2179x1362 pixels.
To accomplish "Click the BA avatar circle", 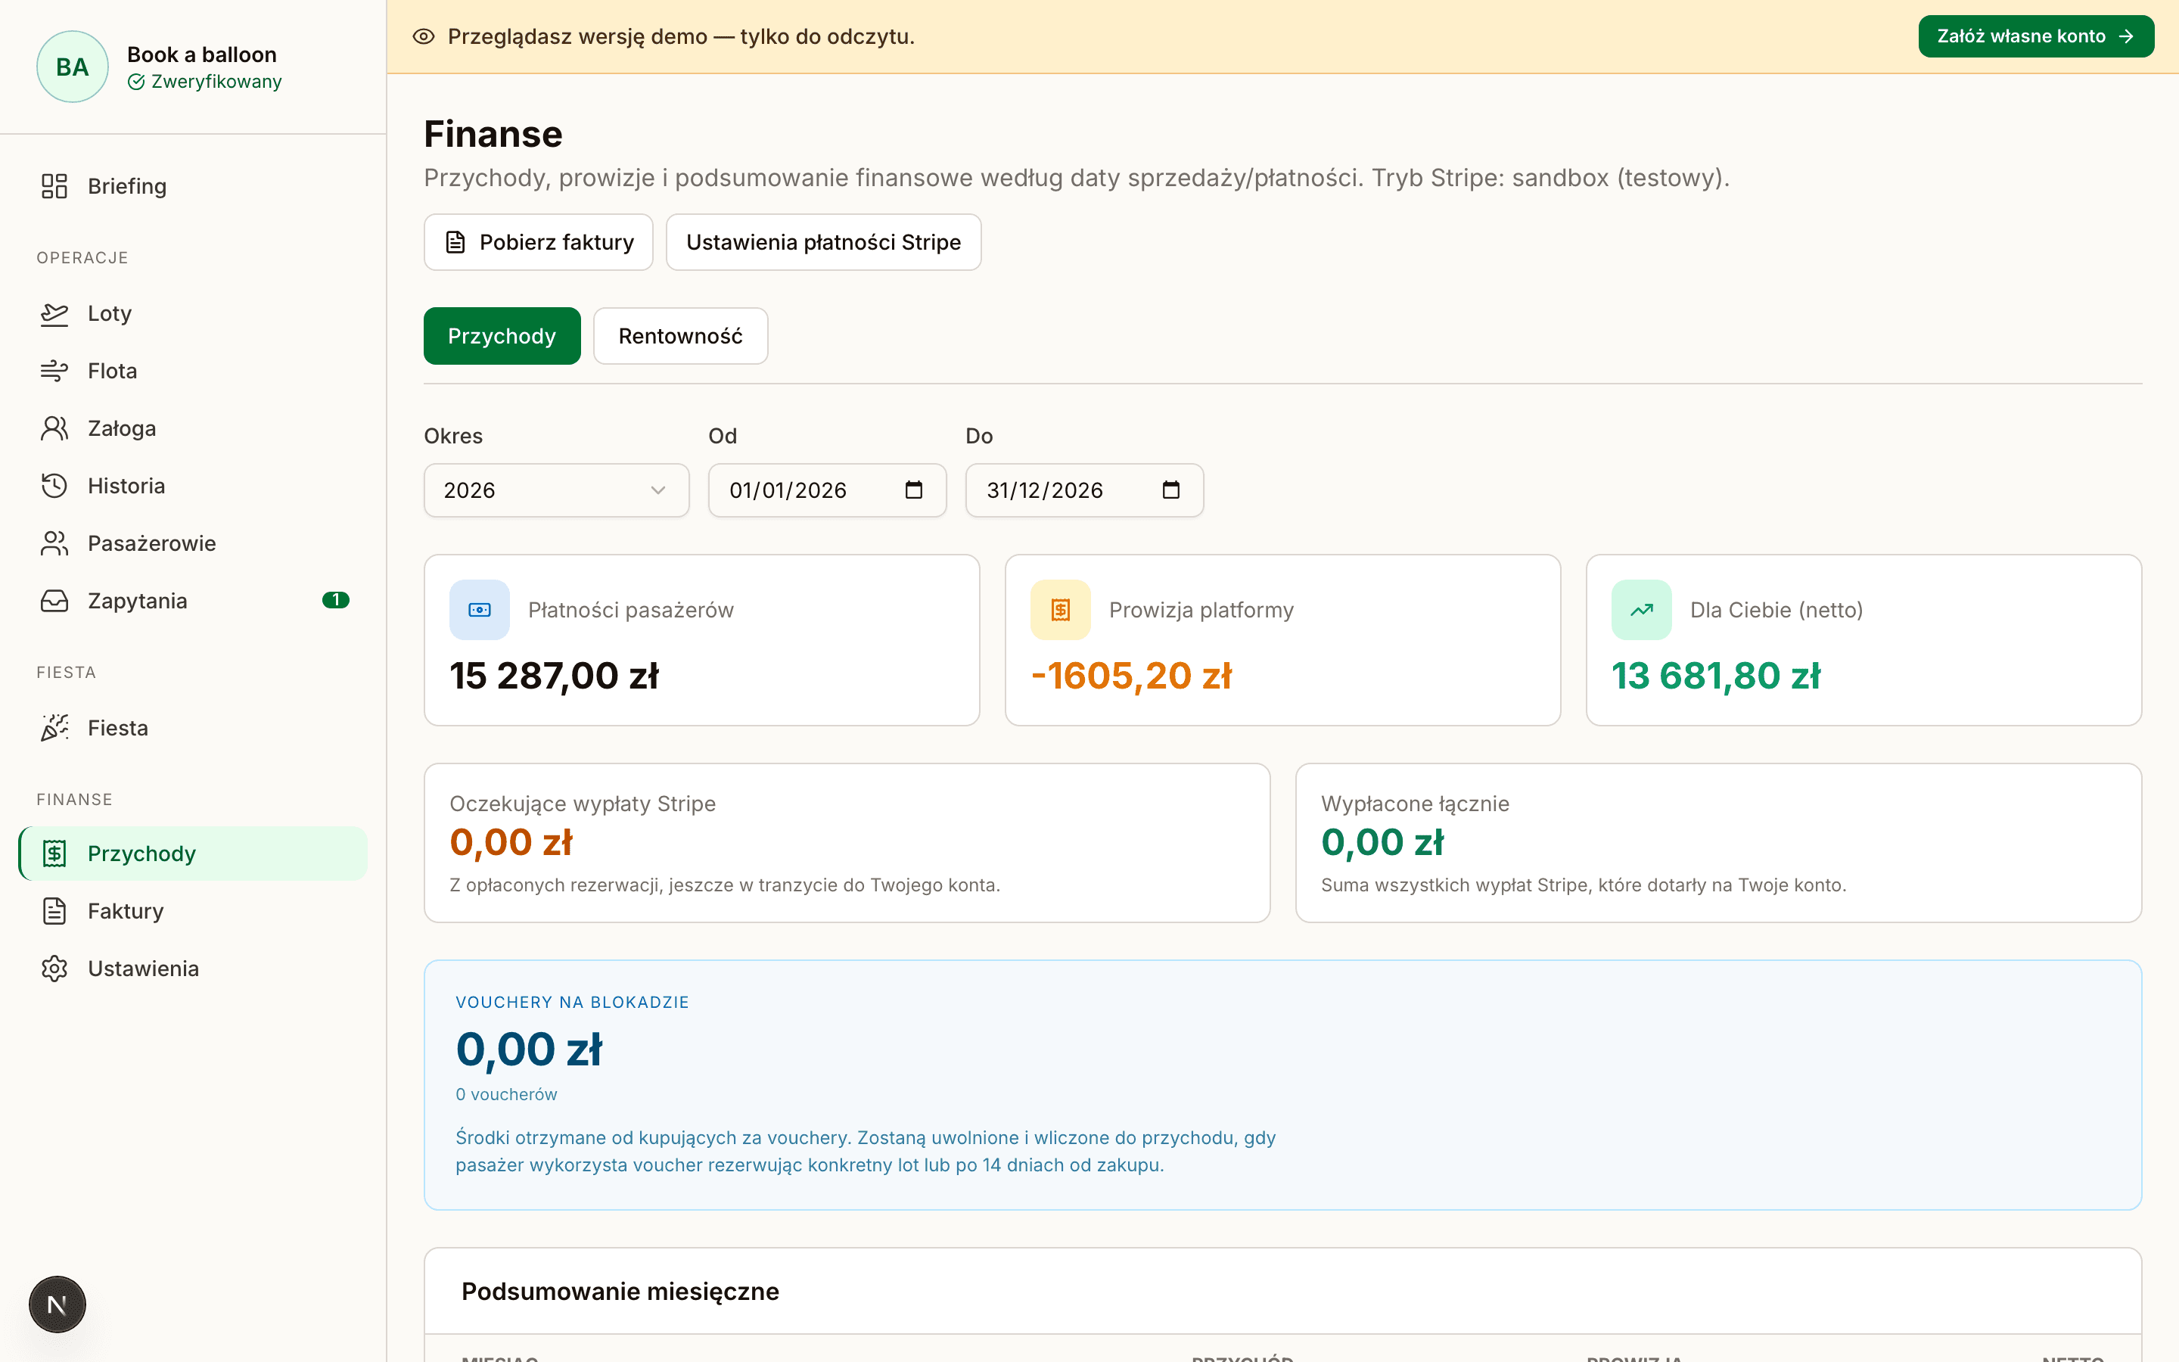I will [72, 67].
